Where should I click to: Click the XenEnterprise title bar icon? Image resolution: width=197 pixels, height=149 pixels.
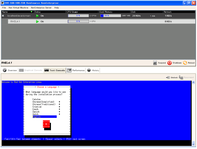click(2, 3)
